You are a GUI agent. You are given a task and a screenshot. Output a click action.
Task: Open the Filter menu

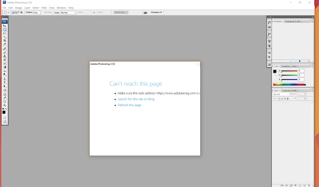point(44,8)
